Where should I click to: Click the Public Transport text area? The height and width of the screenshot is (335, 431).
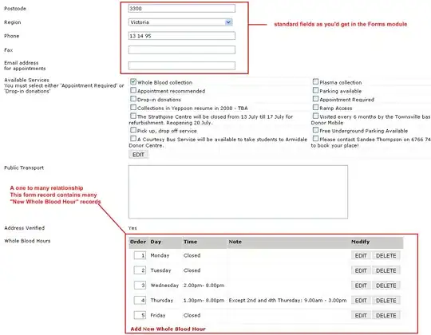(x=238, y=191)
